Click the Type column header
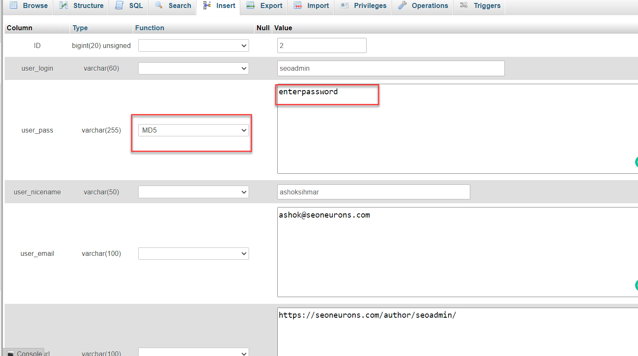The width and height of the screenshot is (638, 356). (x=80, y=28)
